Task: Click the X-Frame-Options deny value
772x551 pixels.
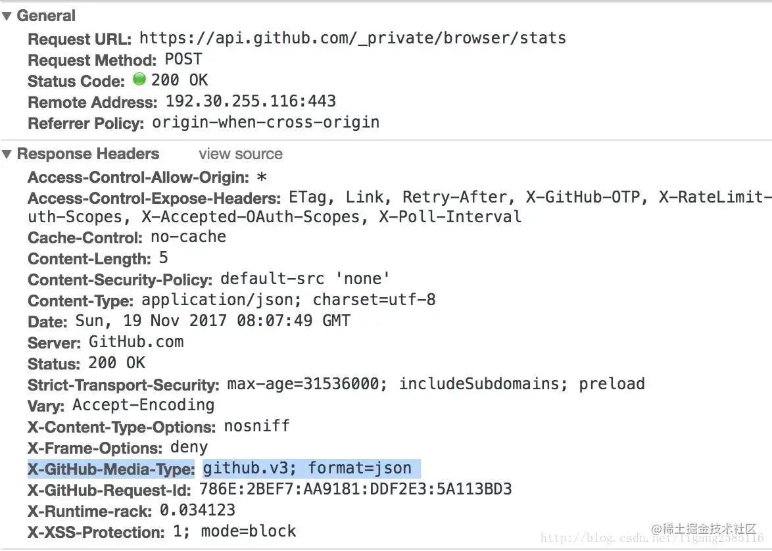Action: click(x=188, y=448)
